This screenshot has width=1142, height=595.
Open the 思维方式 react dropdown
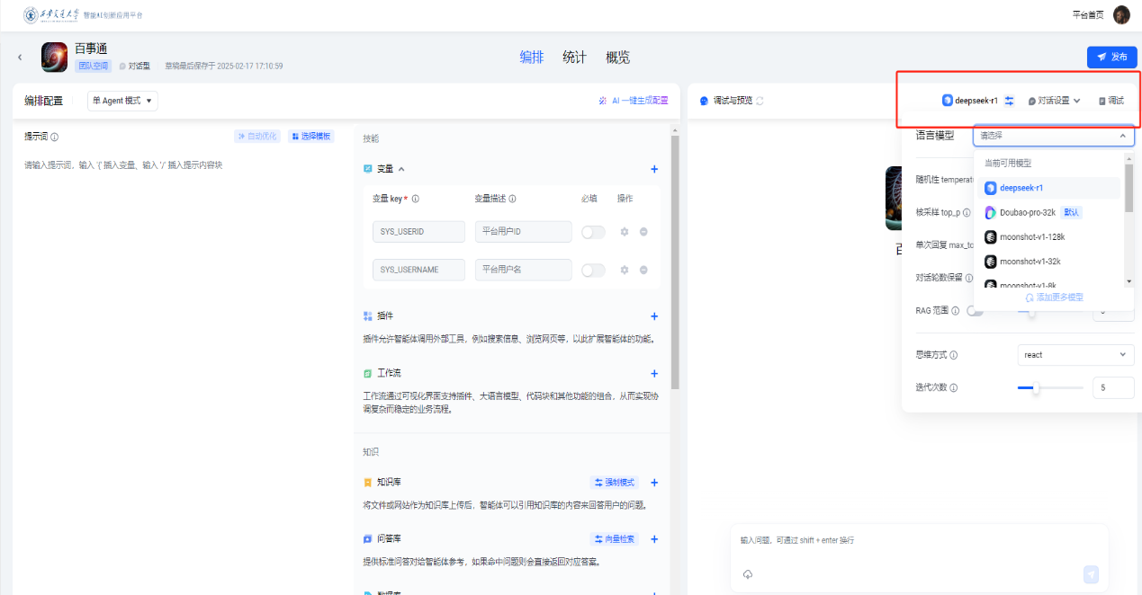point(1075,355)
